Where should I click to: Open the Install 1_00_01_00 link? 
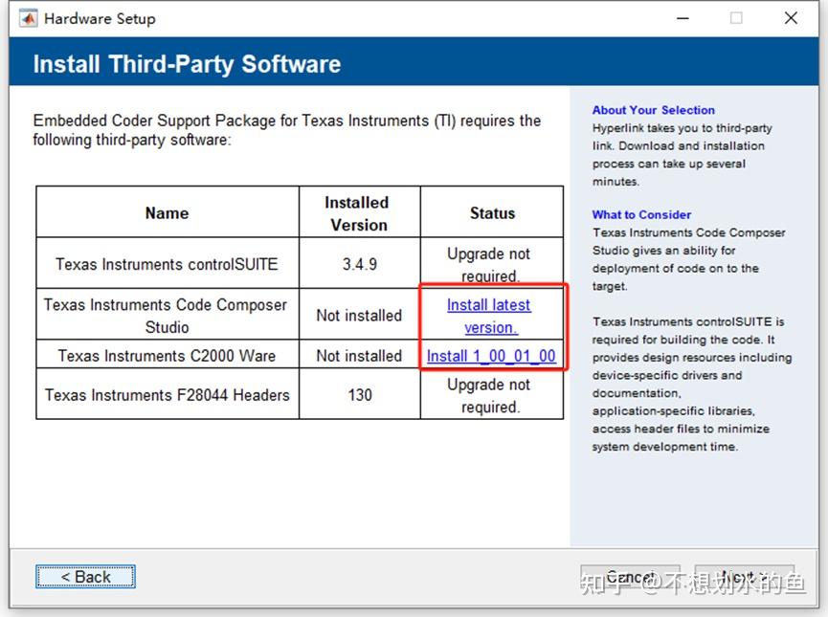491,356
